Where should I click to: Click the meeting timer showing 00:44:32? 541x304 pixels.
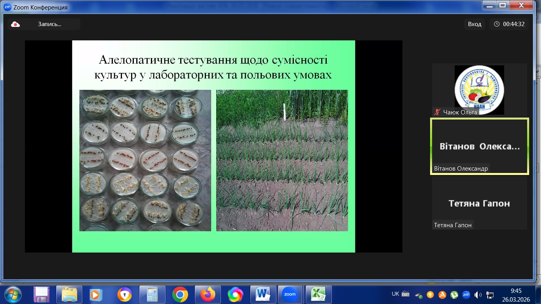509,24
